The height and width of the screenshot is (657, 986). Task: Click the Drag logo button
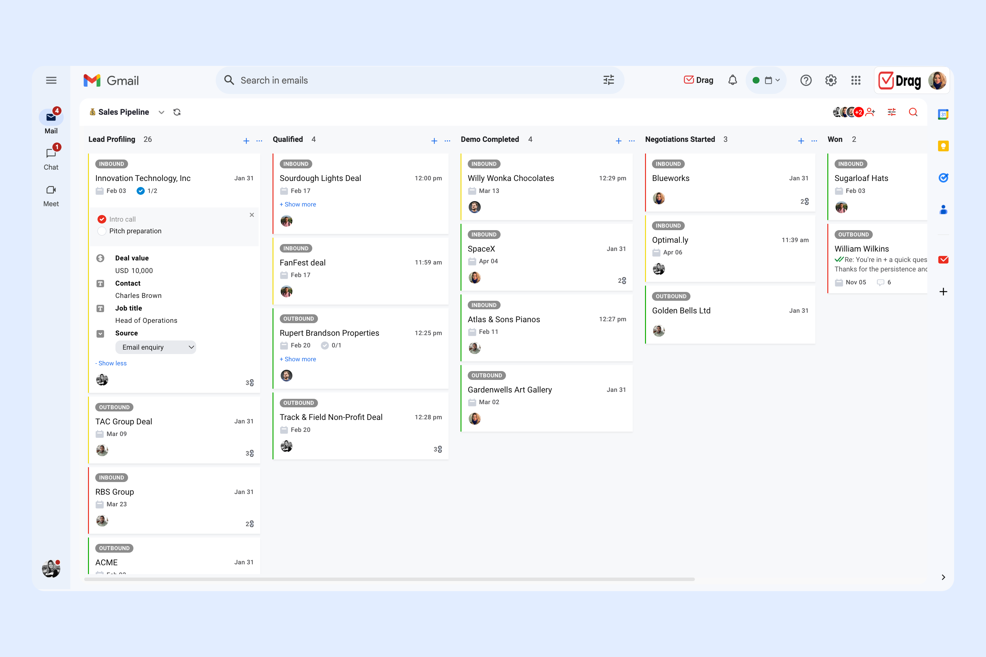click(x=900, y=80)
